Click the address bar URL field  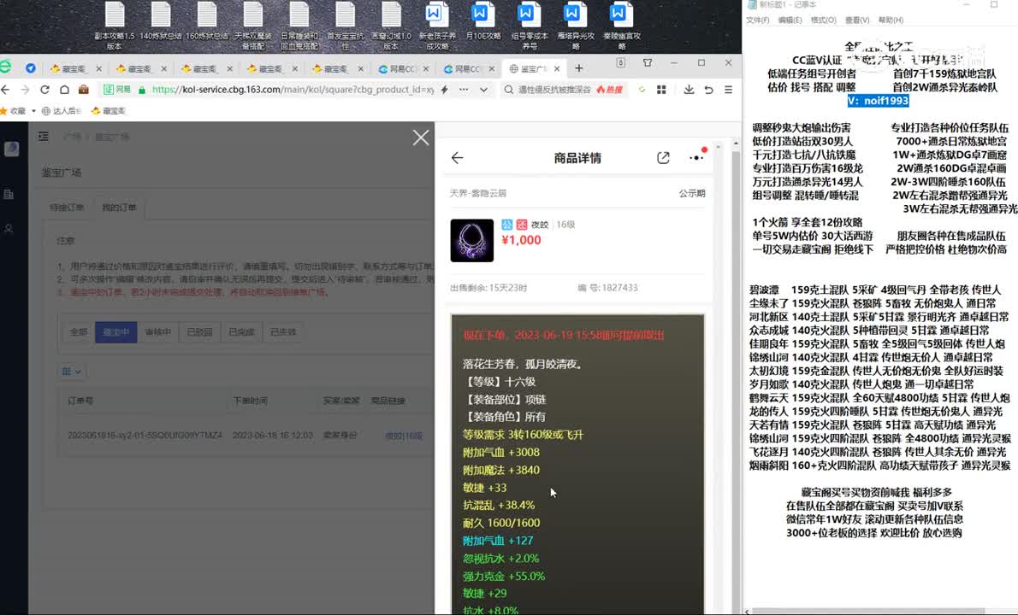[x=293, y=90]
